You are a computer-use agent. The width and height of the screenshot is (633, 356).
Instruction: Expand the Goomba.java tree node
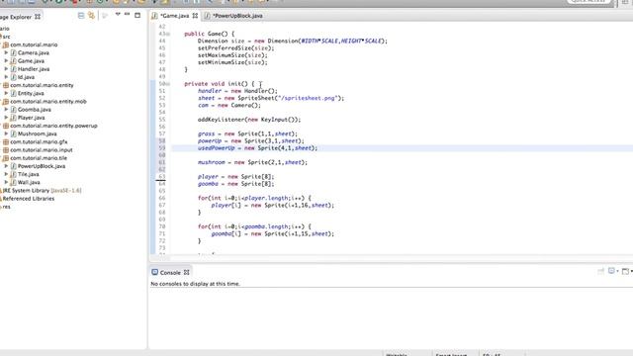tap(6, 110)
